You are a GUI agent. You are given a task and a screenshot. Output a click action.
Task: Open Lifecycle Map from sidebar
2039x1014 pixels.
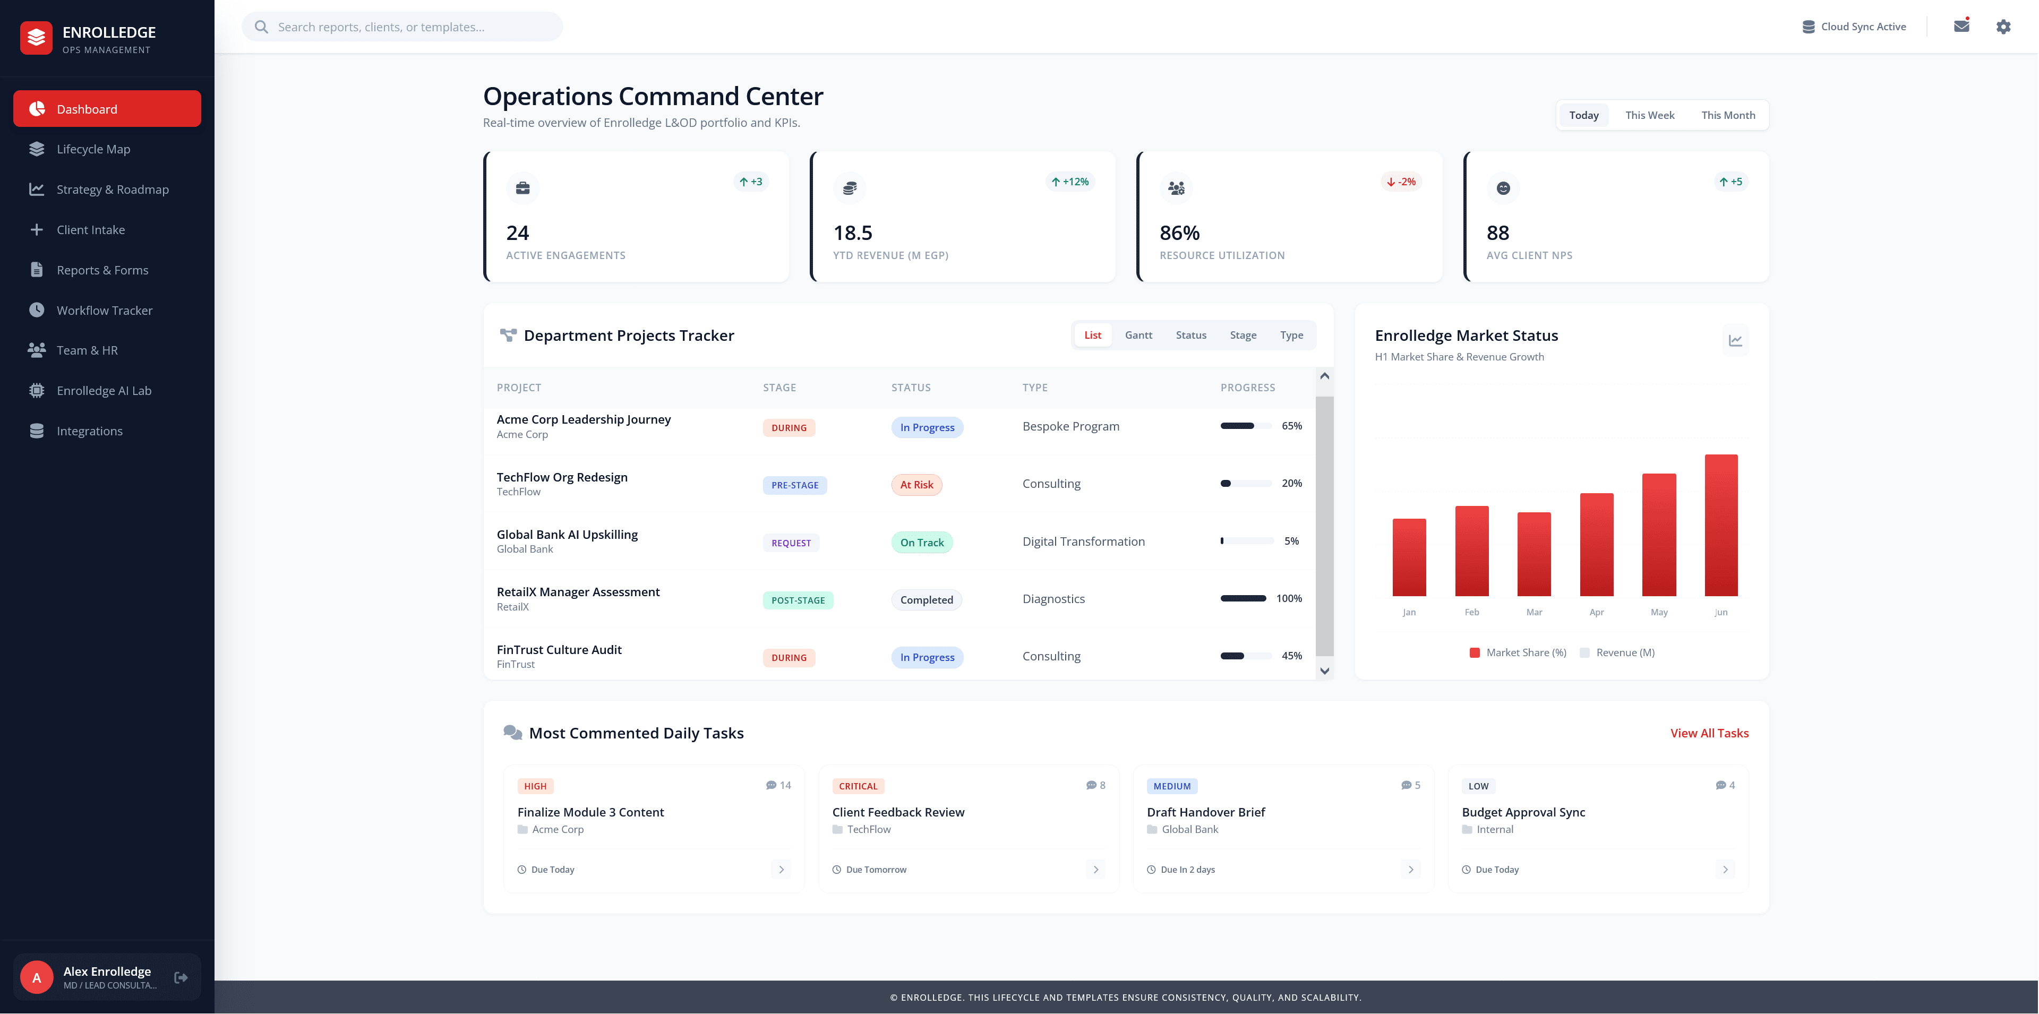point(93,149)
